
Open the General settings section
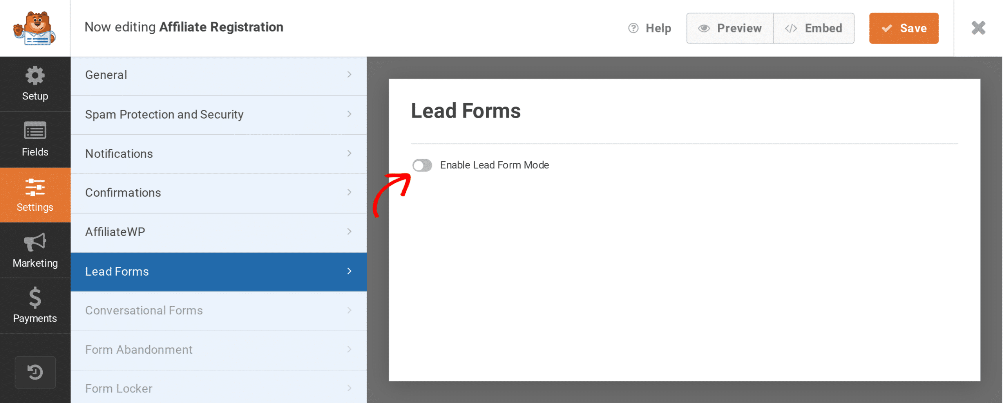pyautogui.click(x=219, y=75)
